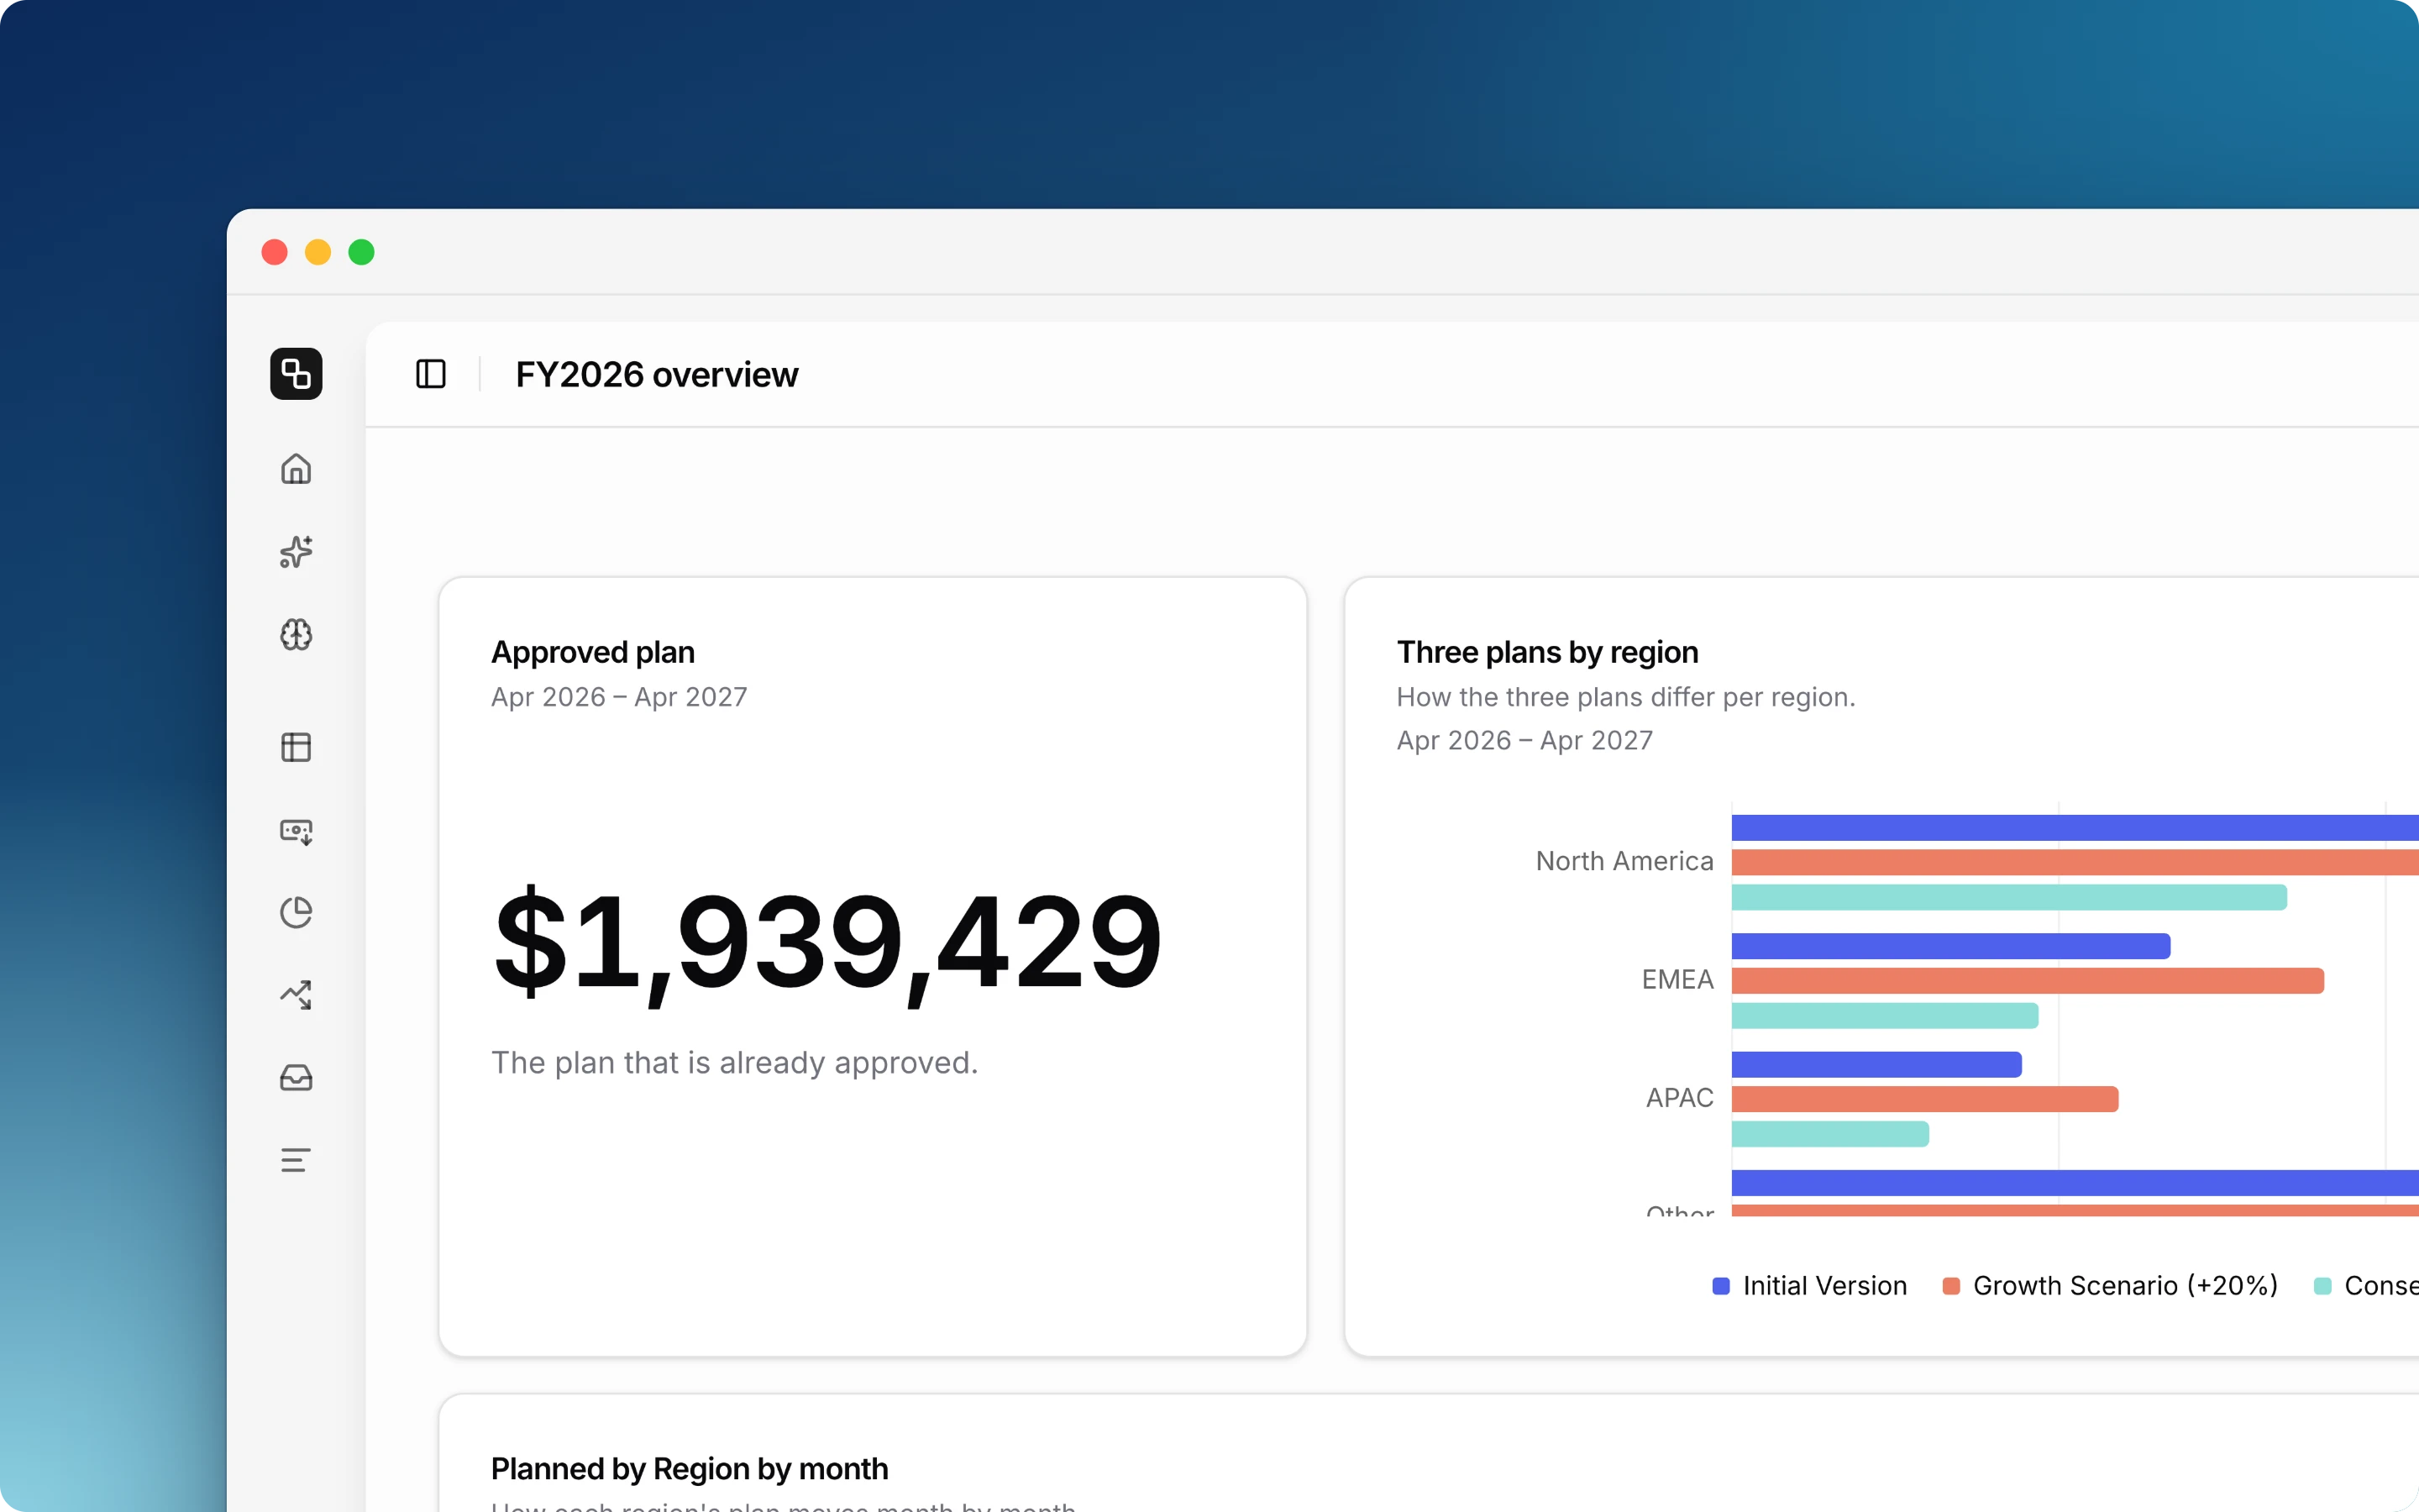Screen dimensions: 2419x1512
Task: Toggle Growth Scenario (+20%) legend item
Action: coord(2110,1286)
